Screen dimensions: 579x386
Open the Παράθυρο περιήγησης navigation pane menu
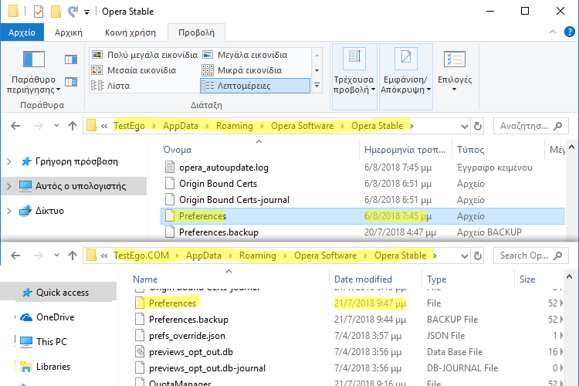pos(34,72)
